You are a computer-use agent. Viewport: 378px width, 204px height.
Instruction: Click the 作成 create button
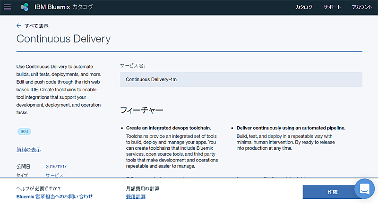[x=333, y=192]
